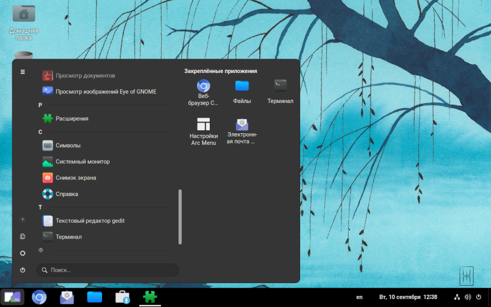The image size is (491, 307).
Task: Open the 'en' keyboard layout selector
Action: (x=359, y=297)
